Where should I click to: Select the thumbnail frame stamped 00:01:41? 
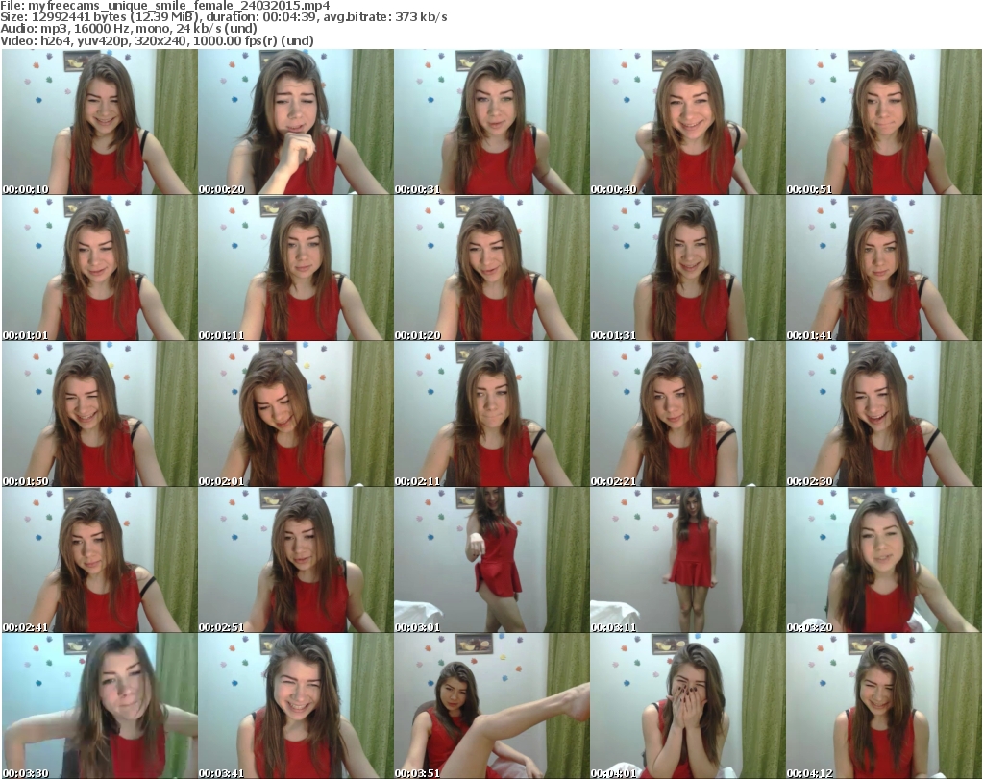pos(884,268)
